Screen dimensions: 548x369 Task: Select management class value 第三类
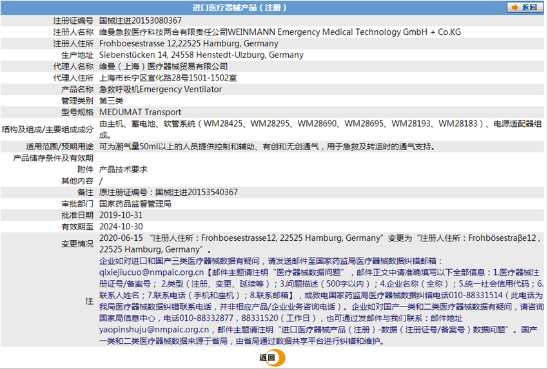[111, 101]
